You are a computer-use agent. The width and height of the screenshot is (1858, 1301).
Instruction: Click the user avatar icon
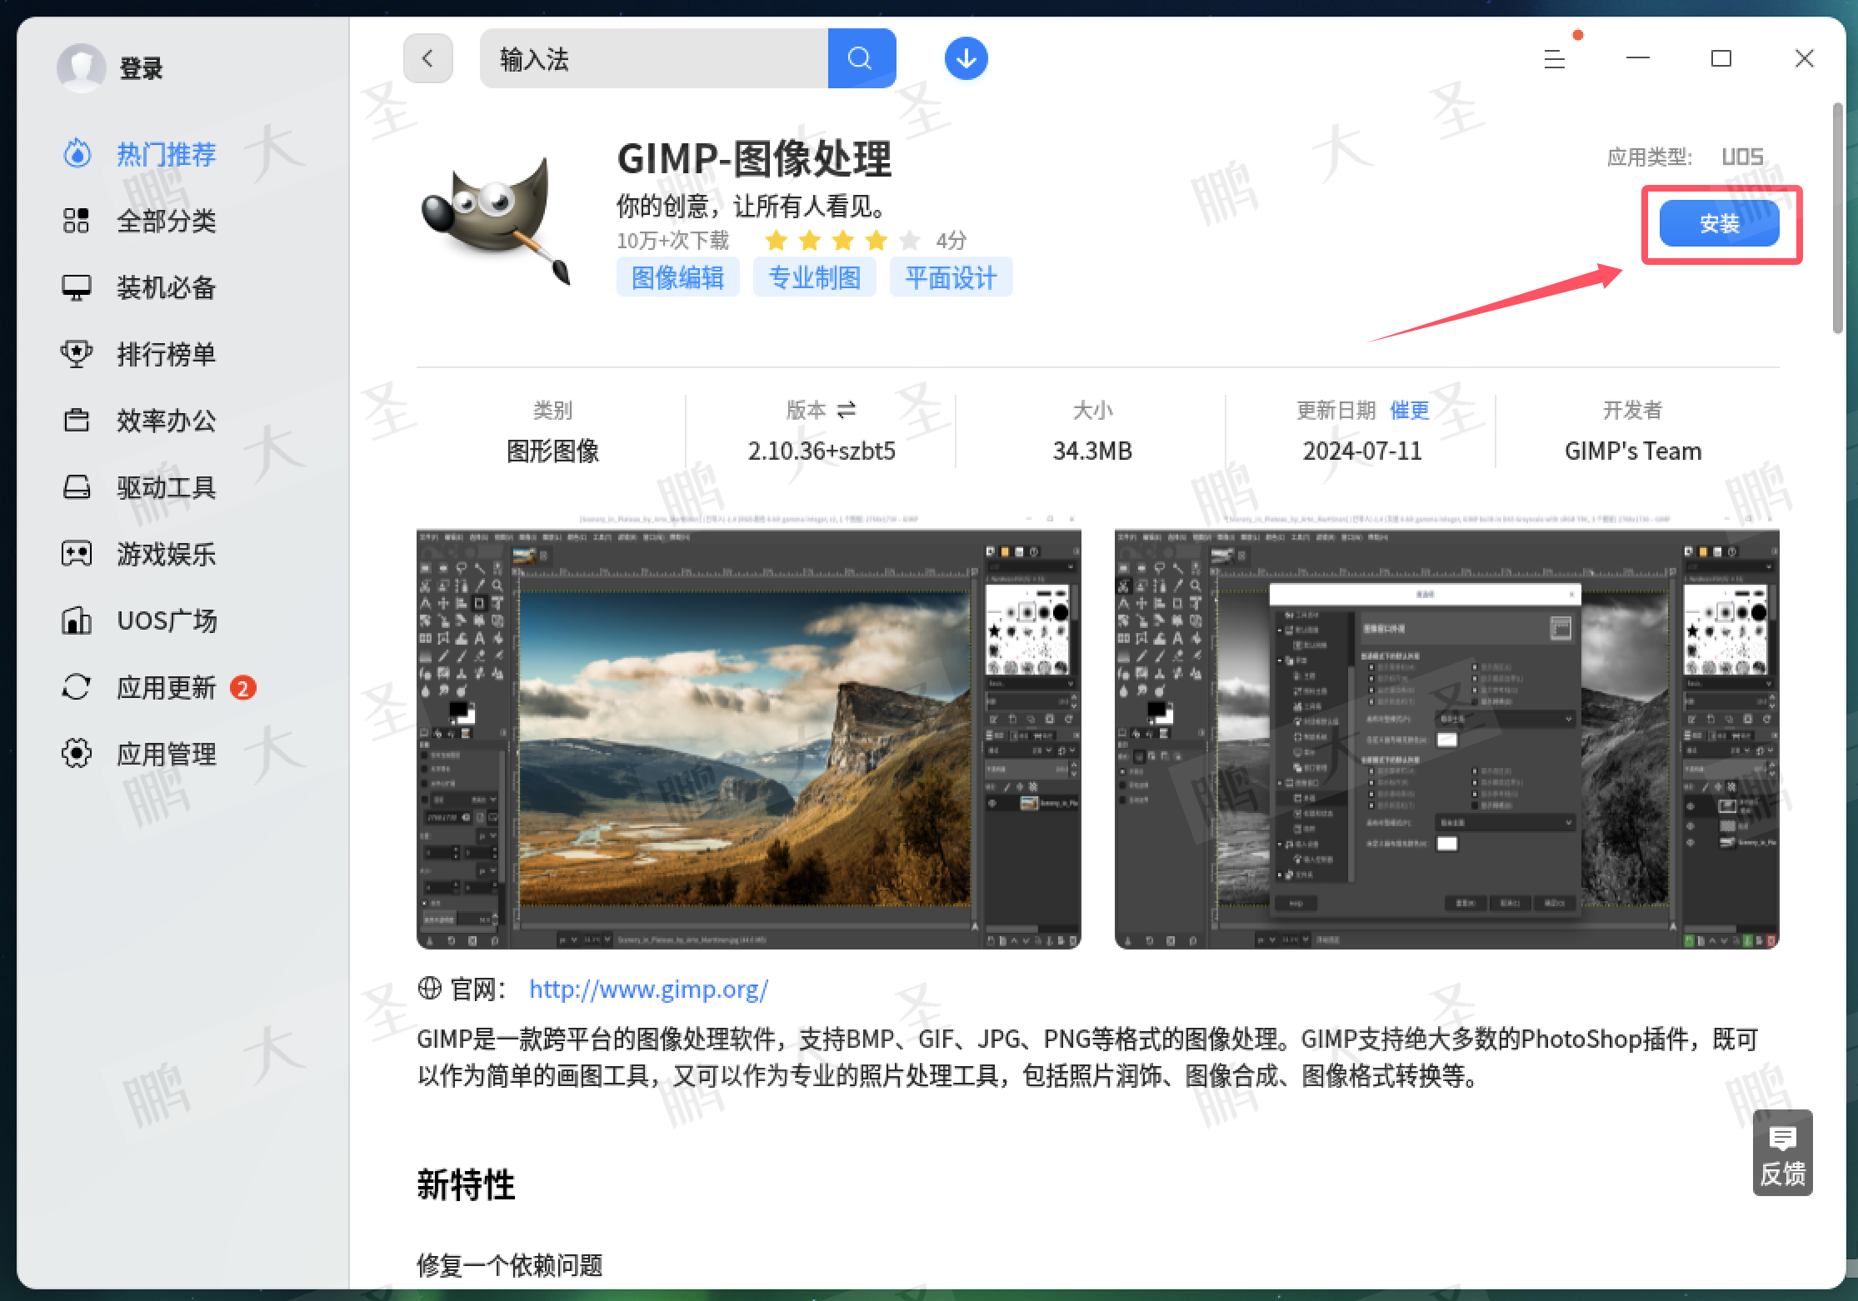coord(81,67)
